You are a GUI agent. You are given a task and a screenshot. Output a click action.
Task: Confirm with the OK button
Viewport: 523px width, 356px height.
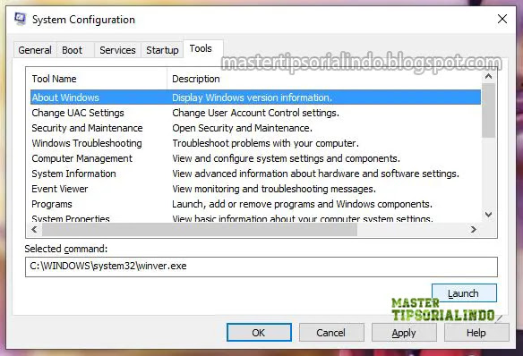click(x=259, y=333)
